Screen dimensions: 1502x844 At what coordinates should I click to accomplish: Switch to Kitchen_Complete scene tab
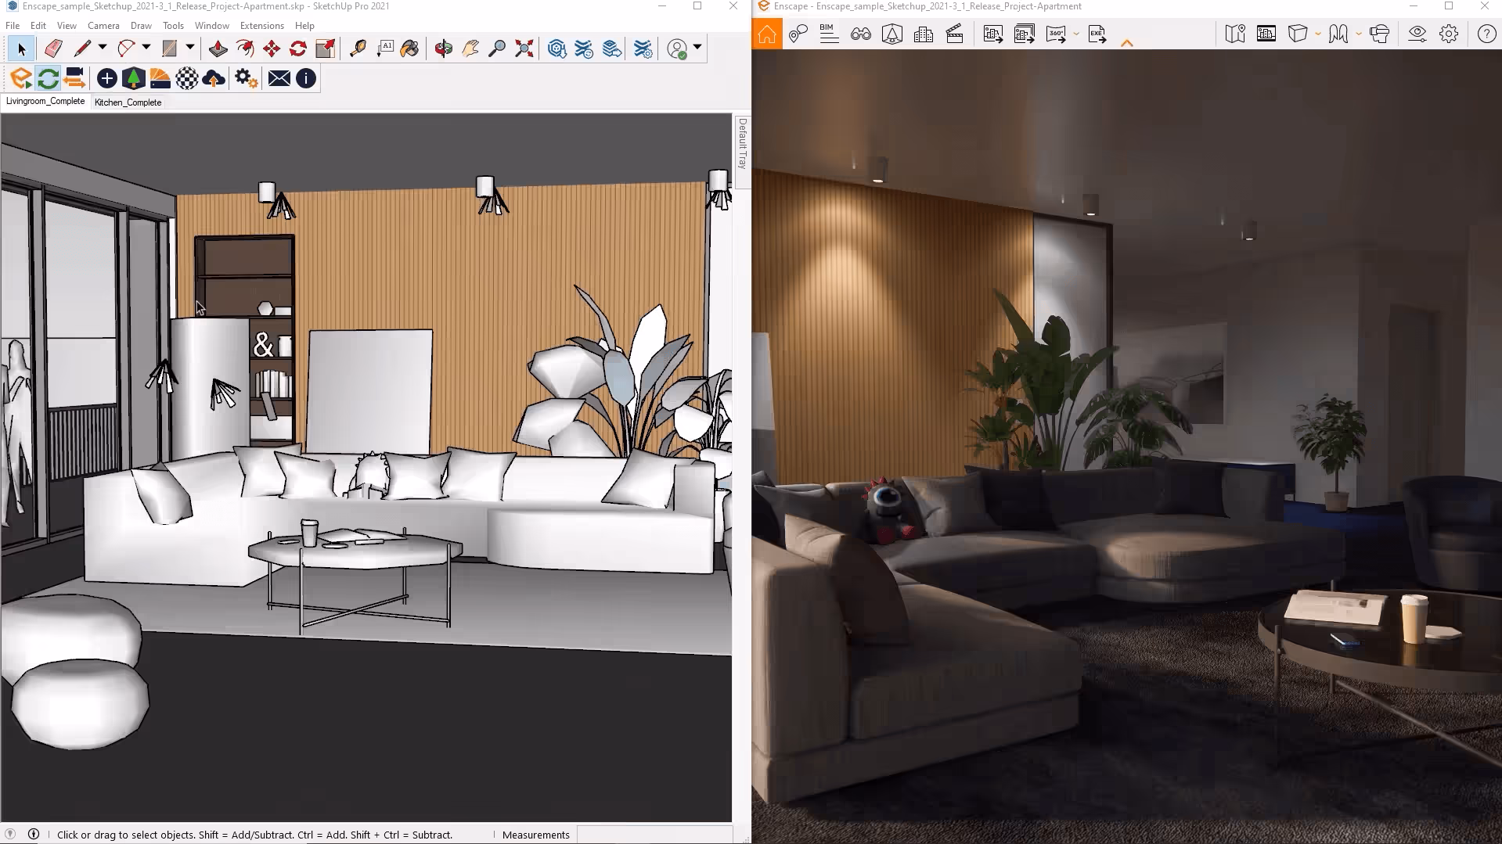(x=128, y=102)
